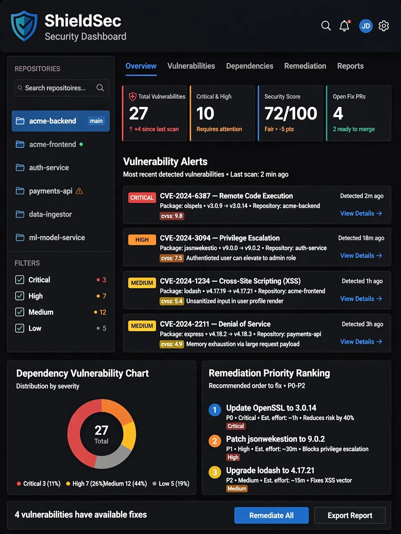Click the Critical & High count card

[222, 113]
